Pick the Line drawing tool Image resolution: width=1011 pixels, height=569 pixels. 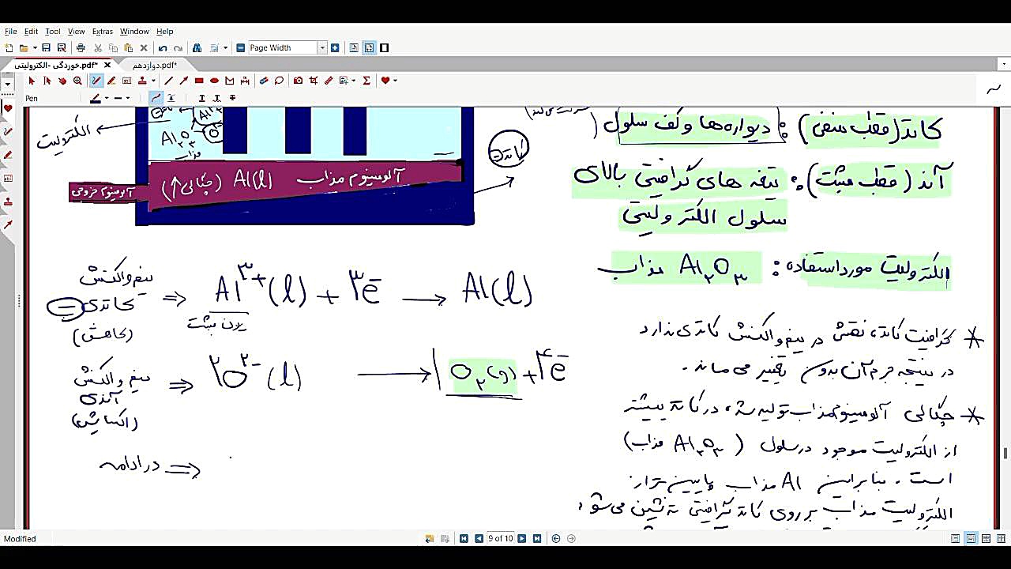pos(168,81)
